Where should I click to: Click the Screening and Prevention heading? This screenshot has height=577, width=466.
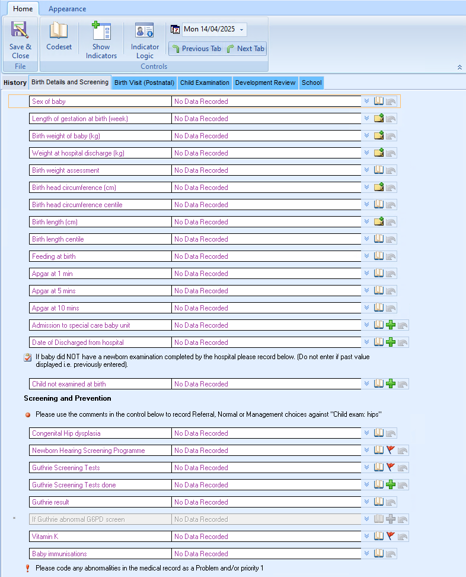[x=67, y=398]
